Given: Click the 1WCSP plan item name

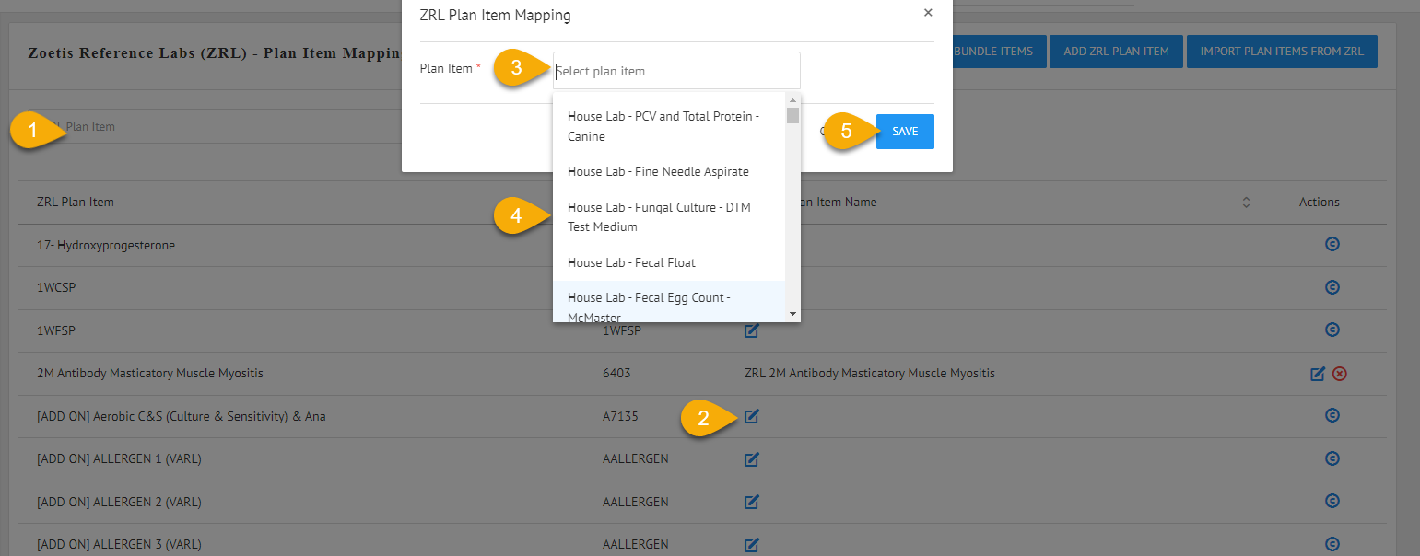Looking at the screenshot, I should coord(56,288).
